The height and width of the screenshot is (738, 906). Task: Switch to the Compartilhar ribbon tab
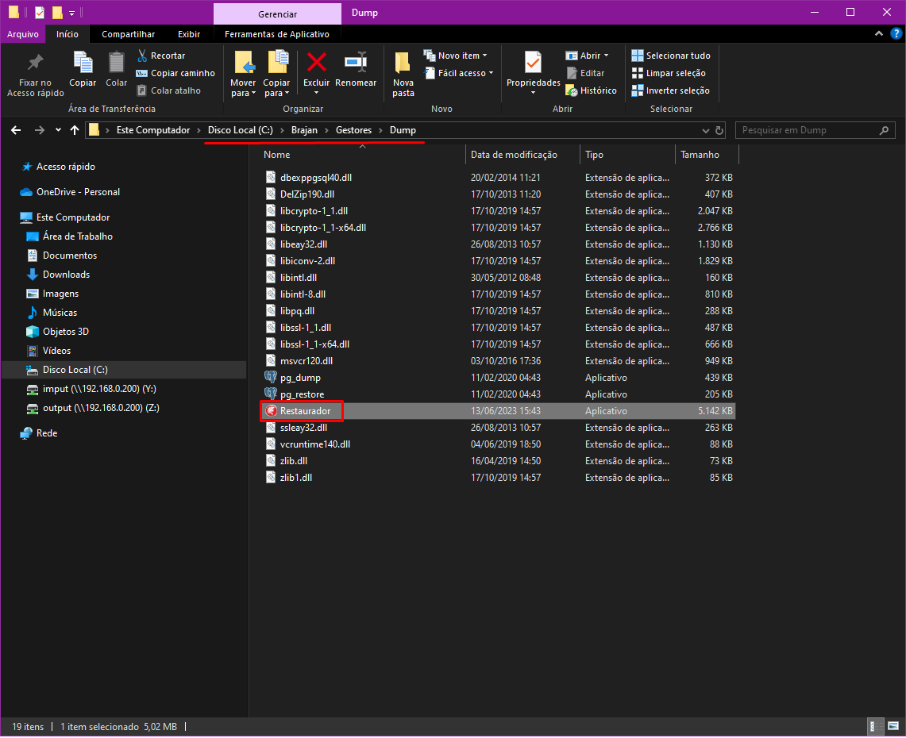128,34
